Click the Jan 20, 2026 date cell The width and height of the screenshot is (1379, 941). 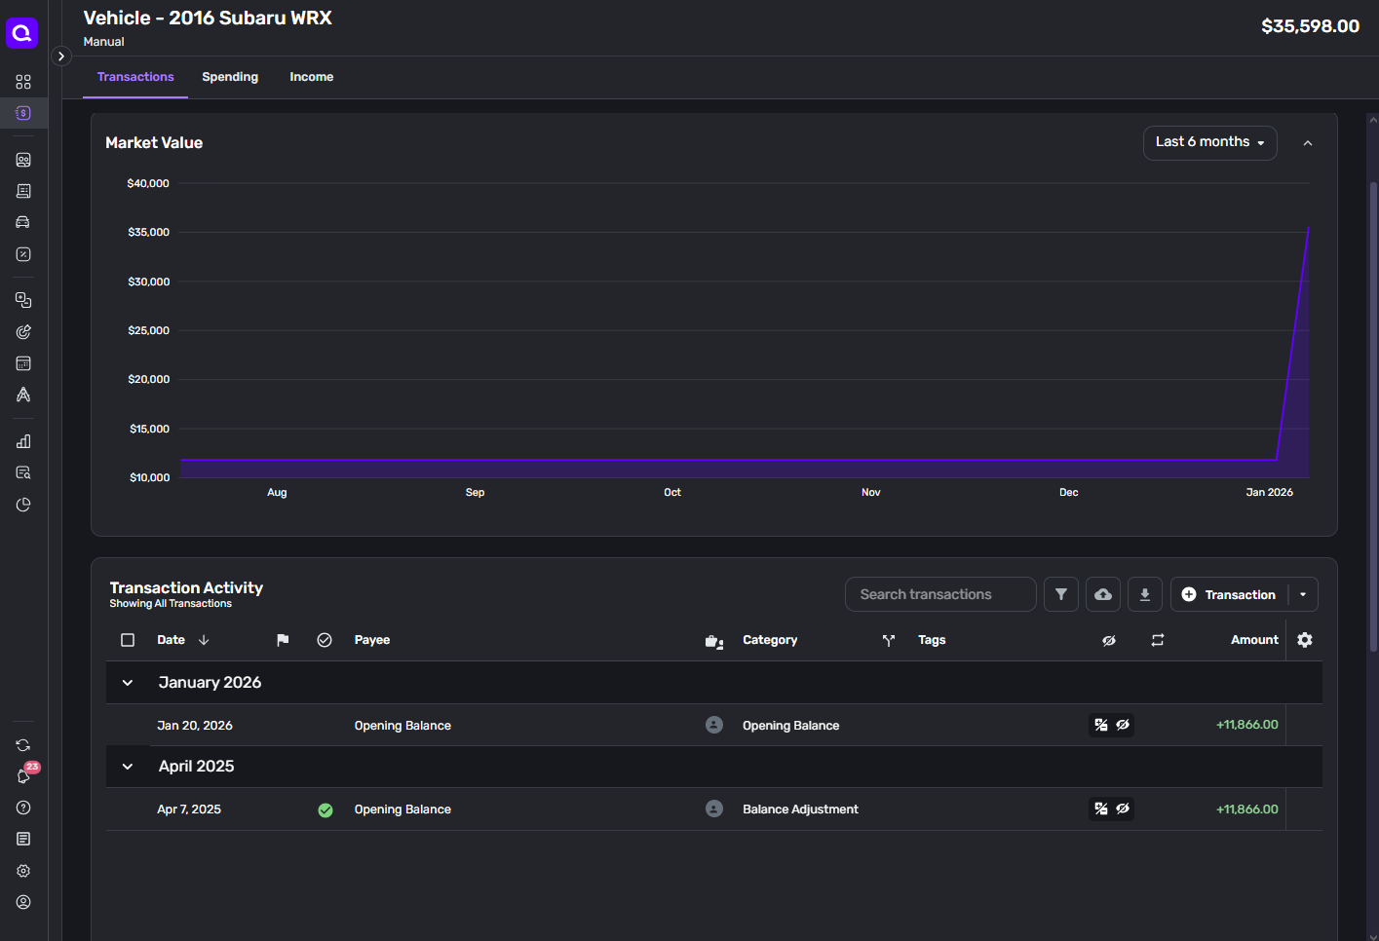pyautogui.click(x=195, y=726)
